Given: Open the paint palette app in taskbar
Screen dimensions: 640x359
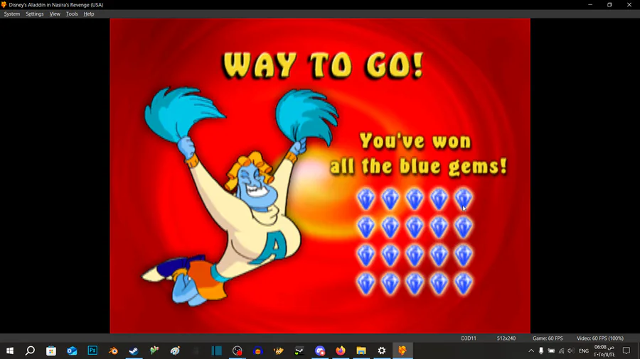Looking at the screenshot, I should coord(175,350).
